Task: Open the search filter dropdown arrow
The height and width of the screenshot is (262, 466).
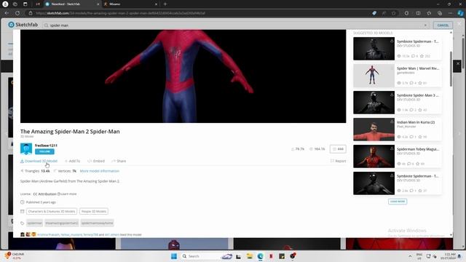Action: click(x=425, y=25)
